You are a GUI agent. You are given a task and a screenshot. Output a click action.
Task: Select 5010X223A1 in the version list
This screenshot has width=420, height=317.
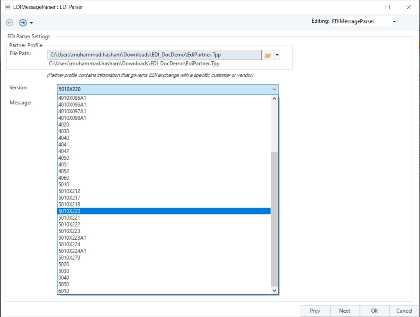(72, 238)
